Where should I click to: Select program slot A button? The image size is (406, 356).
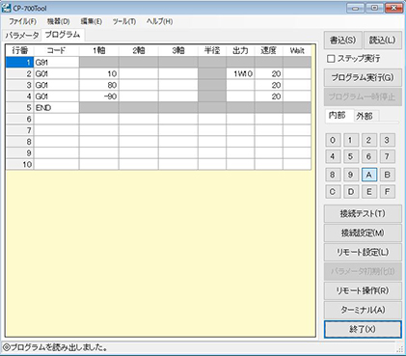pos(369,175)
